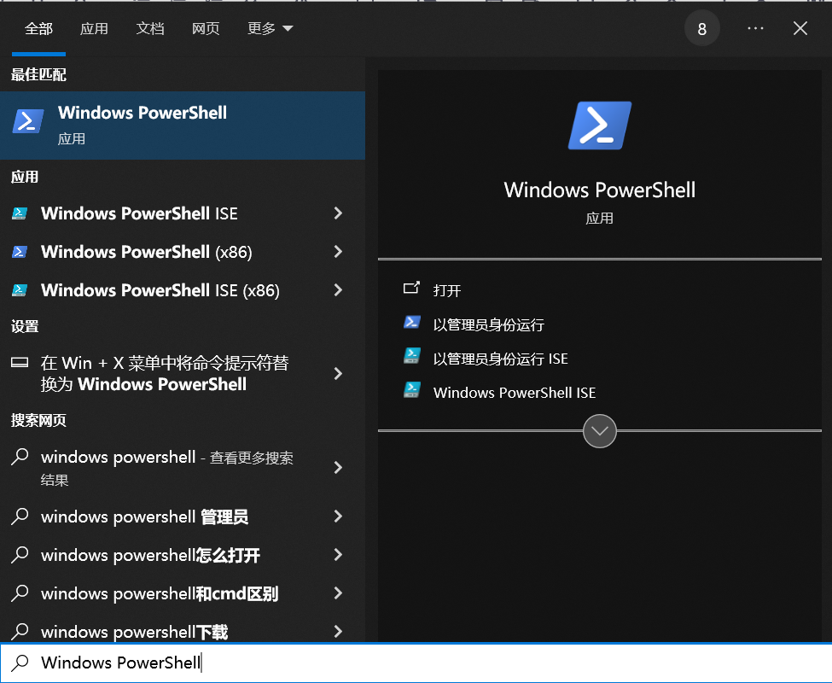Viewport: 832px width, 683px height.
Task: Select web suggestion windows powershell 管理员
Action: pos(183,517)
